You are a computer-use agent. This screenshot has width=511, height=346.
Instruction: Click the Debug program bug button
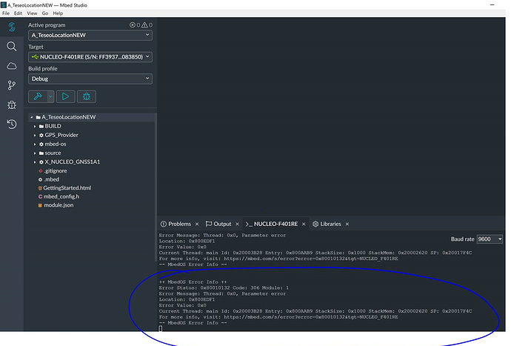tap(87, 96)
